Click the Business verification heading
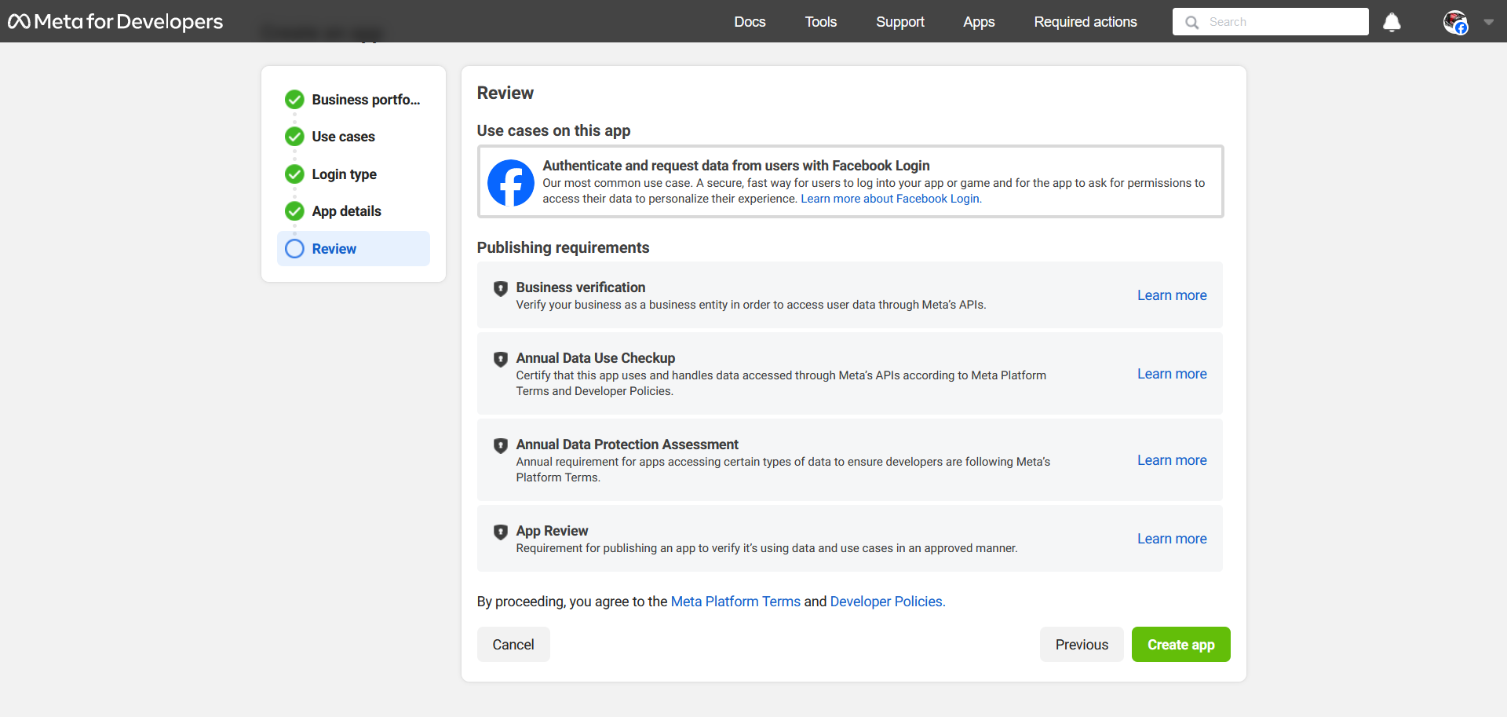 pyautogui.click(x=581, y=287)
